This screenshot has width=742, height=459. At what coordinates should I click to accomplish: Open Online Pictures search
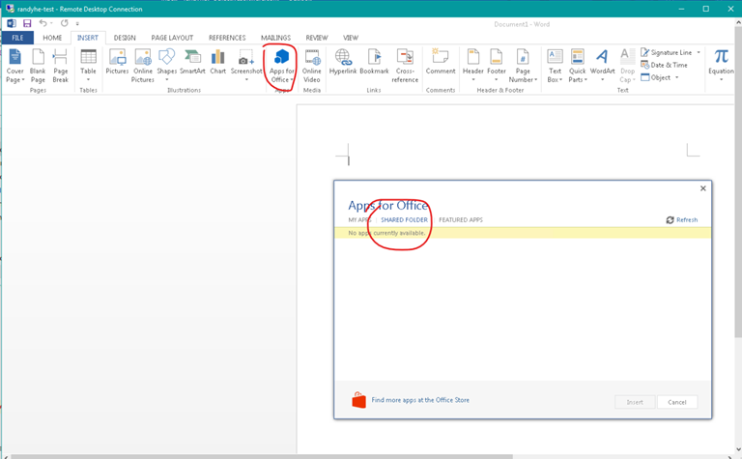tap(142, 66)
